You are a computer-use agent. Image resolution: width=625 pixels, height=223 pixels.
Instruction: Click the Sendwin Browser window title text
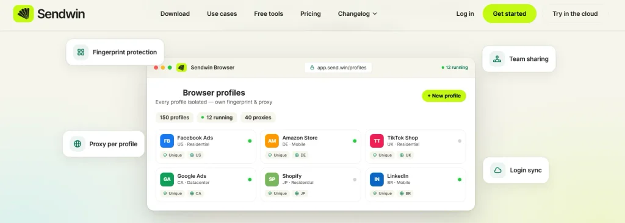coord(212,67)
